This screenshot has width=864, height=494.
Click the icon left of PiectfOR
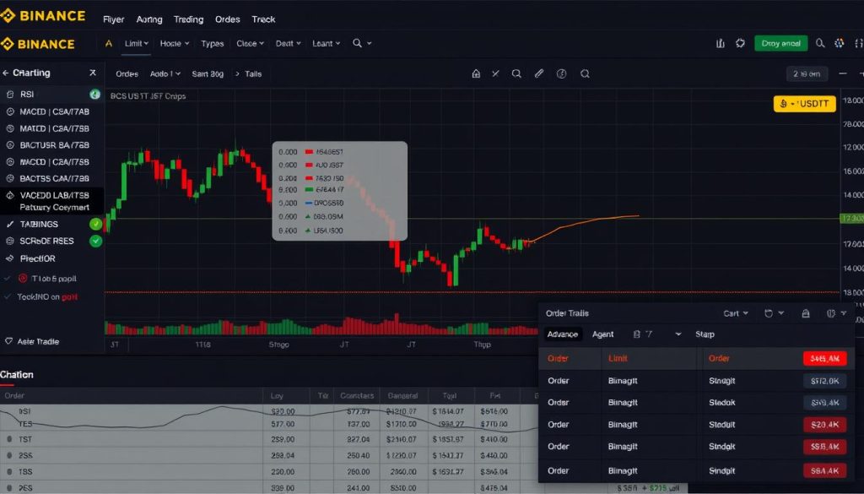click(x=9, y=258)
